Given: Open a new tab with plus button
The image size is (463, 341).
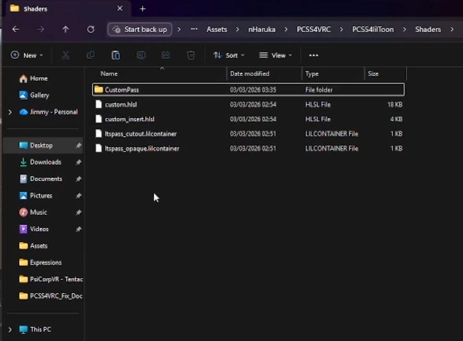Looking at the screenshot, I should tap(143, 9).
